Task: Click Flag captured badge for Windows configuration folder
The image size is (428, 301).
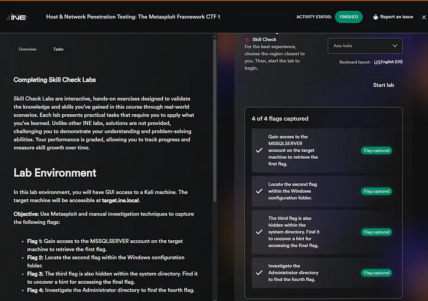Action: coord(376,191)
